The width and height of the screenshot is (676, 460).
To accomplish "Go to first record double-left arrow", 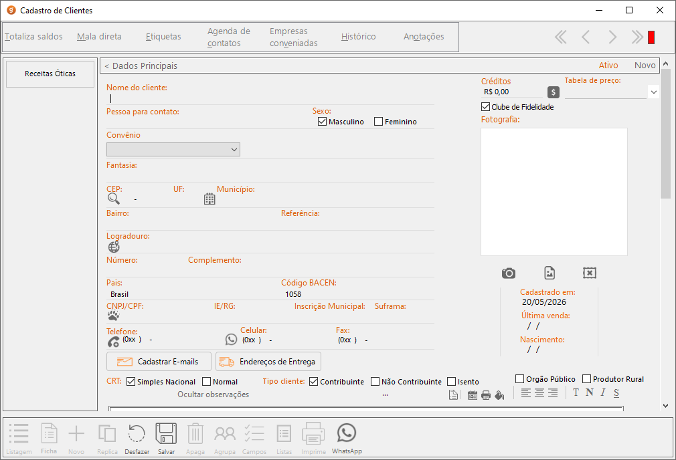I will point(560,37).
